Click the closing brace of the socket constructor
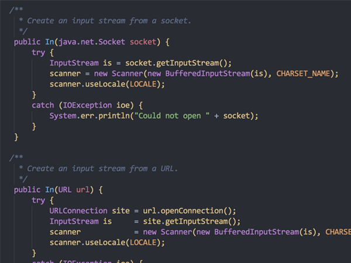 click(16, 137)
